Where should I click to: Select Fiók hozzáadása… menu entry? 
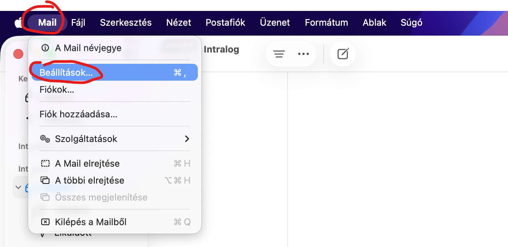pos(78,114)
